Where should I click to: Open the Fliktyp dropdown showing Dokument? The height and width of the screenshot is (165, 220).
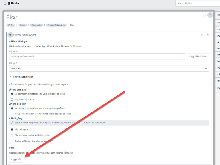pos(109,68)
